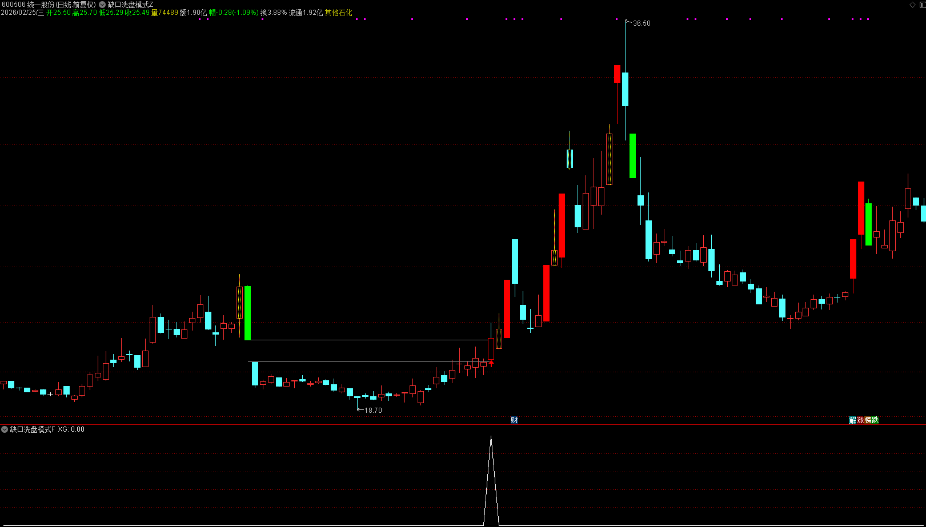Click the float shares 流通1.92亿
The width and height of the screenshot is (926, 527).
point(306,13)
